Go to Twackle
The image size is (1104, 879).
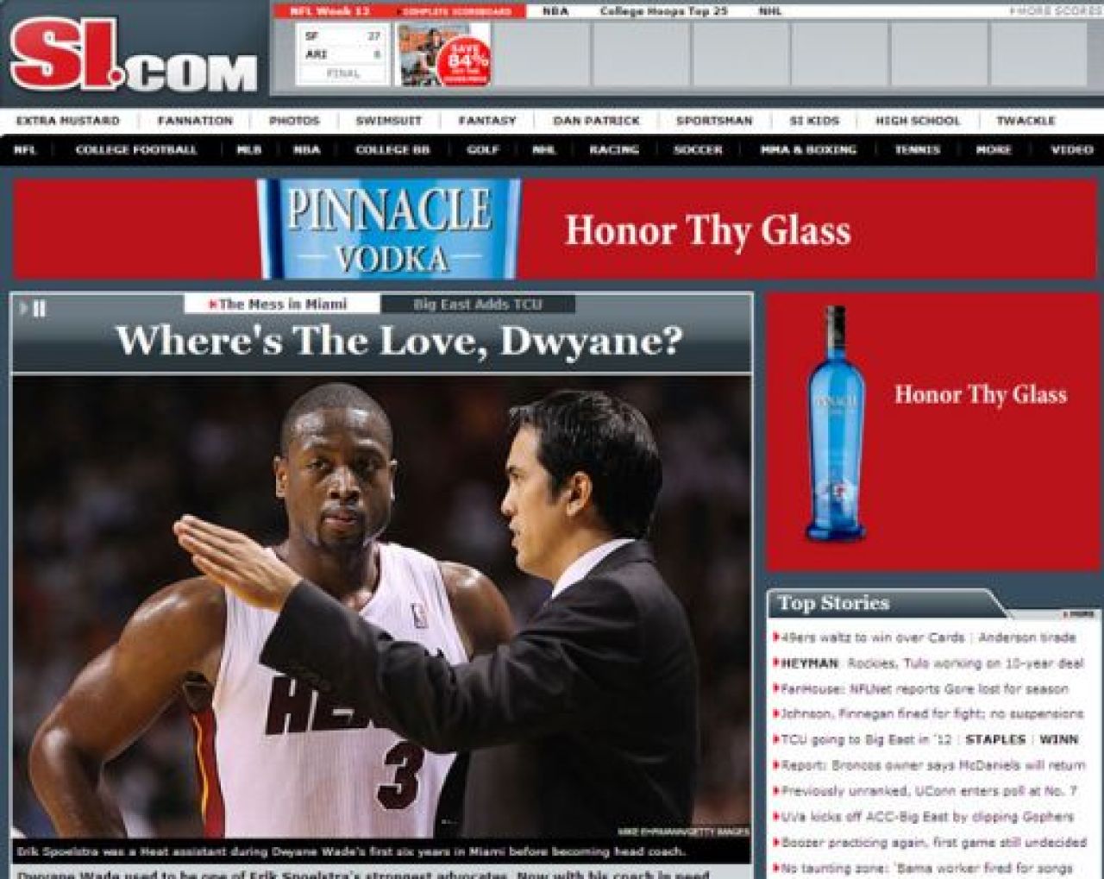(x=1026, y=121)
